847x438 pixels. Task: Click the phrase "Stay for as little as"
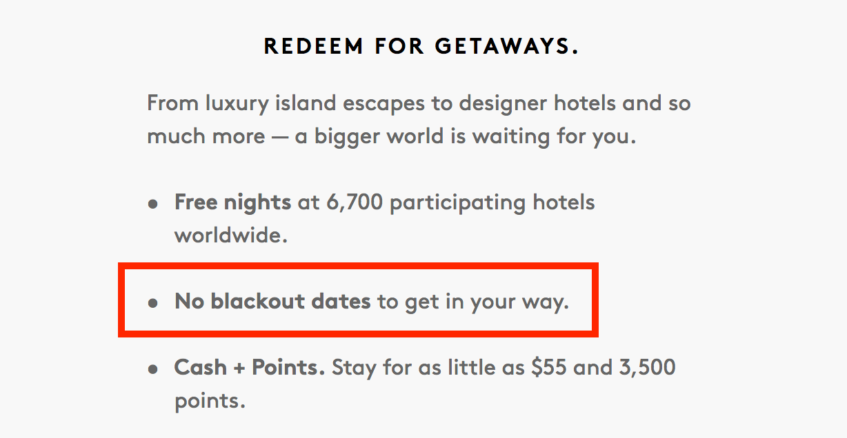pyautogui.click(x=428, y=367)
